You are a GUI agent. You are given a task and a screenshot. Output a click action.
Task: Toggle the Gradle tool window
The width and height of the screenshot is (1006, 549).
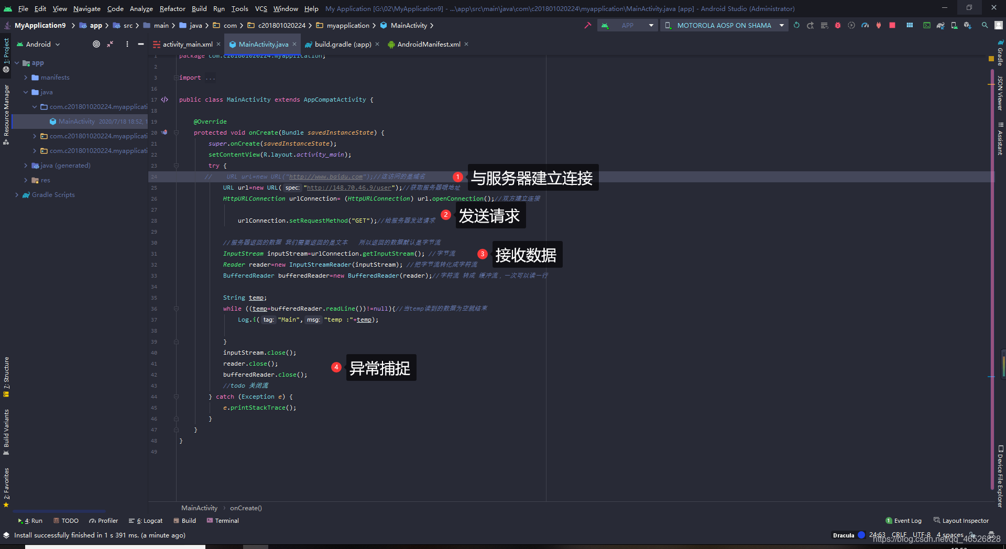point(1000,53)
